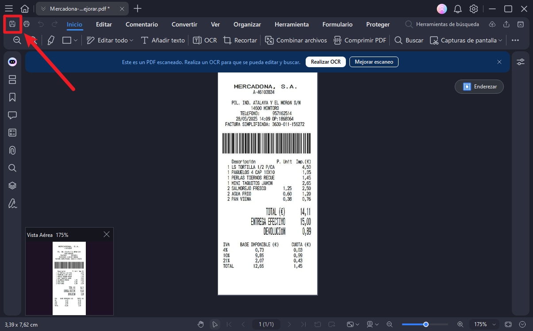Click the zoom slider in the status bar

coord(426,324)
